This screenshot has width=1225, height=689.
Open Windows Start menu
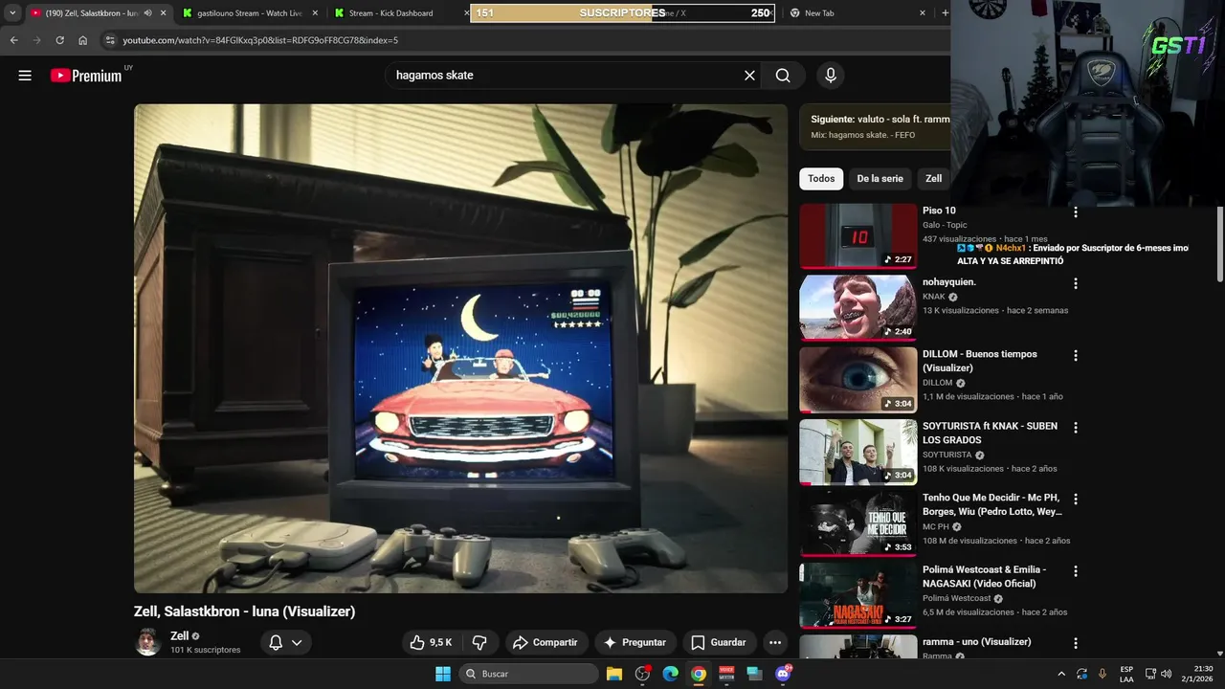443,674
